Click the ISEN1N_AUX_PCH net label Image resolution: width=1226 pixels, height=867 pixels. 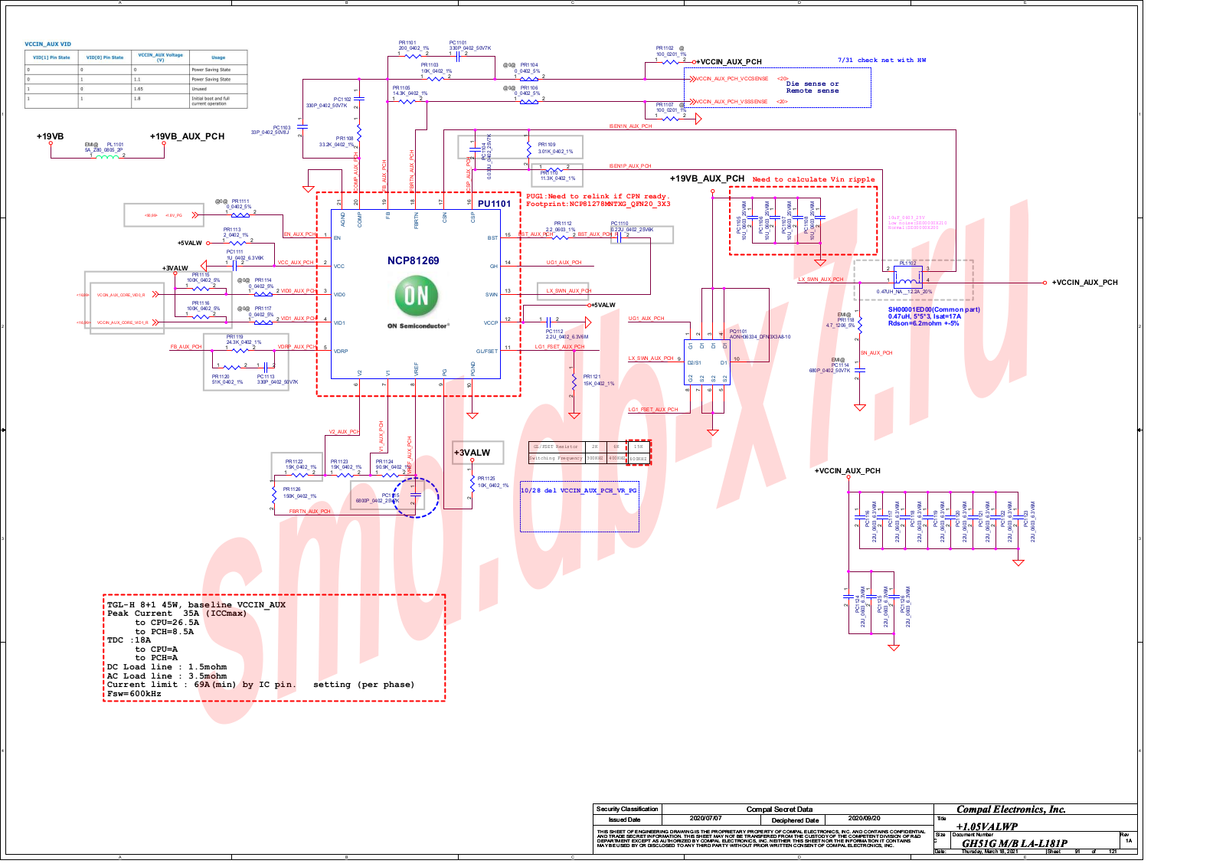630,126
